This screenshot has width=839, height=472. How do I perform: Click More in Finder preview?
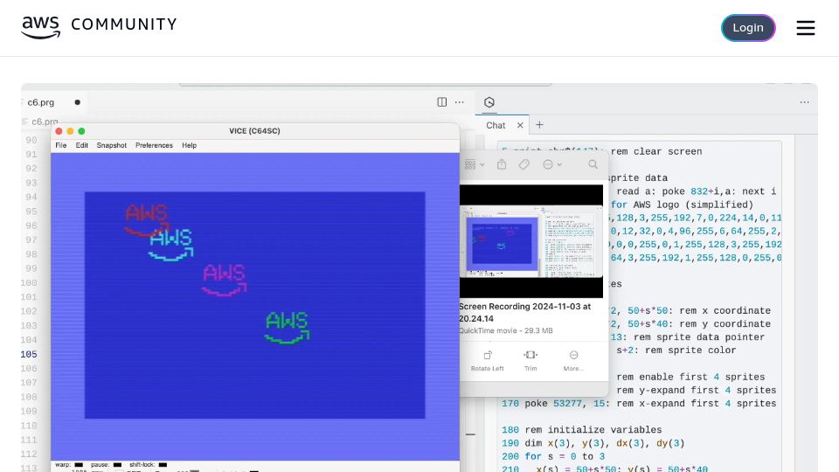(x=573, y=361)
